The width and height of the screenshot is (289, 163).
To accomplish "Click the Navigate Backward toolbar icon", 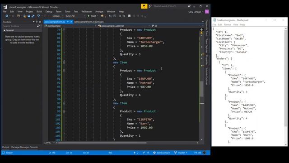I will pyautogui.click(x=7, y=16).
